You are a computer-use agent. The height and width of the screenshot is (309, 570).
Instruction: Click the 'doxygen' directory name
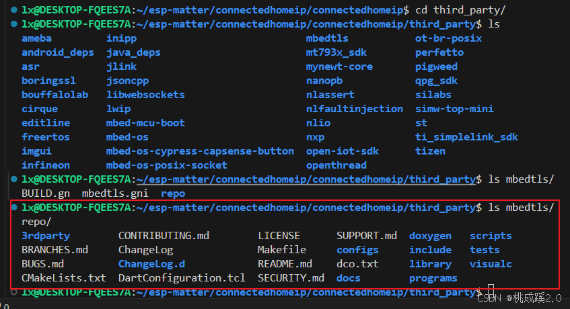pos(431,236)
